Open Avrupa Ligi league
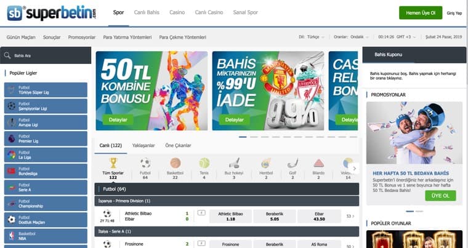468x248 pixels. tap(46, 122)
